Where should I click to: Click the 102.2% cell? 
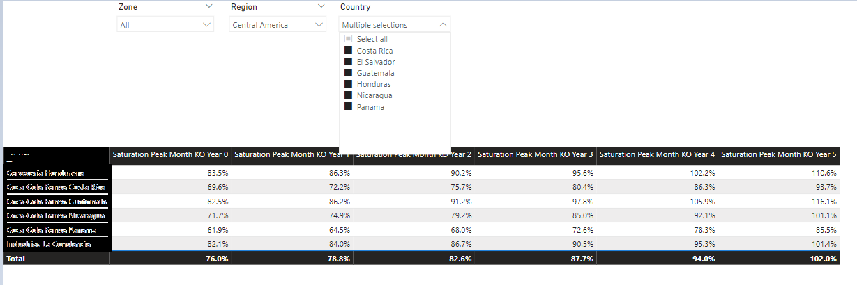tap(658, 172)
